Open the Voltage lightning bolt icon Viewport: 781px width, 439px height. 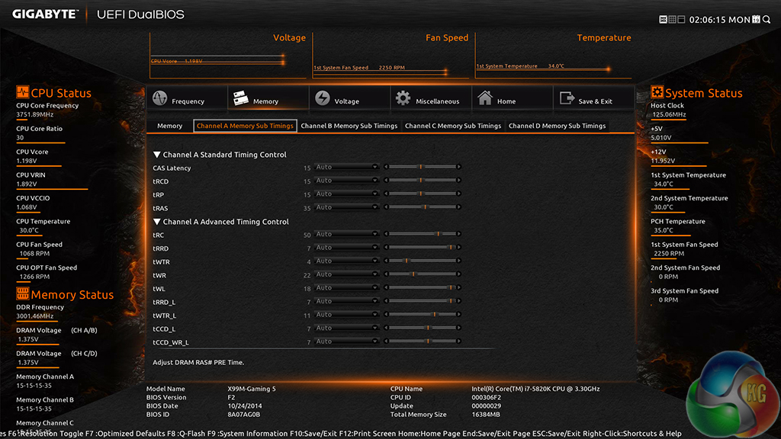tap(323, 98)
